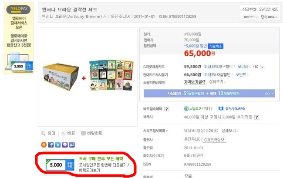This screenshot has height=178, width=283.
Task: Click the Facebook share icon
Action: (51, 144)
